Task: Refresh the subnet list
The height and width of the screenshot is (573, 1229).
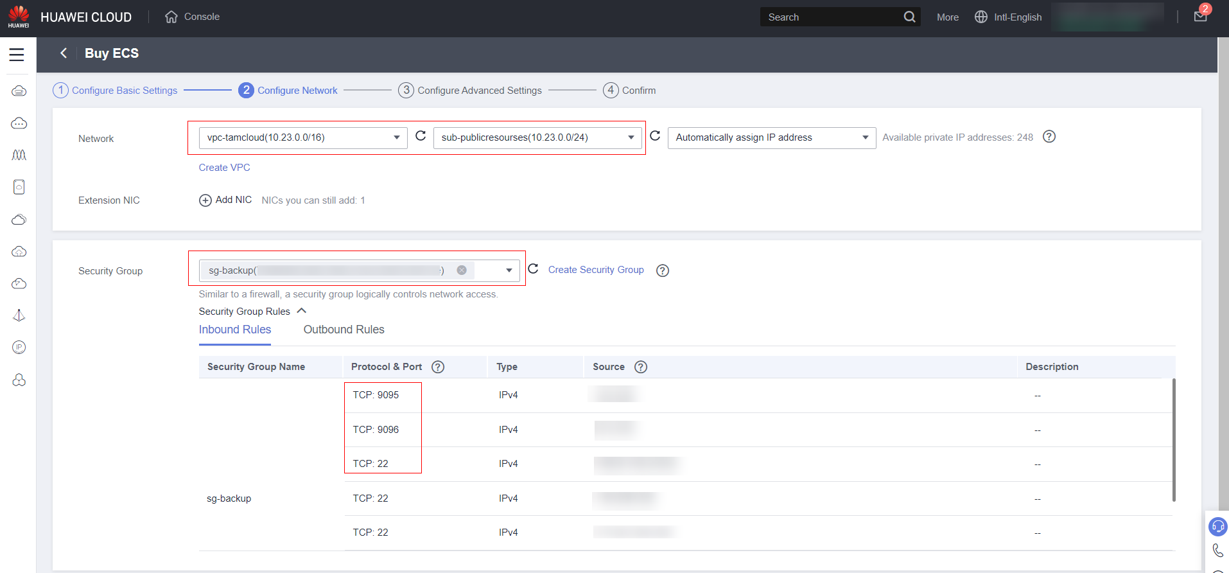Action: [655, 136]
